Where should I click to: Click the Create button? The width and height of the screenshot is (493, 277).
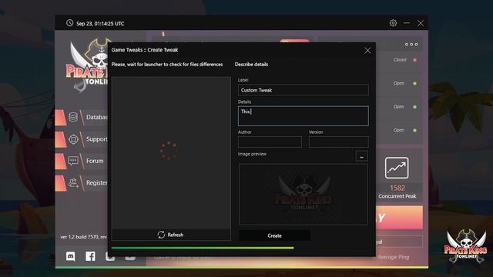pos(274,235)
